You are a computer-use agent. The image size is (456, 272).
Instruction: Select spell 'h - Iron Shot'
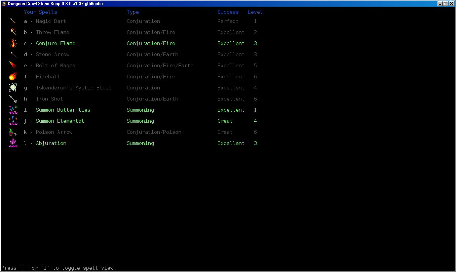[x=43, y=99]
